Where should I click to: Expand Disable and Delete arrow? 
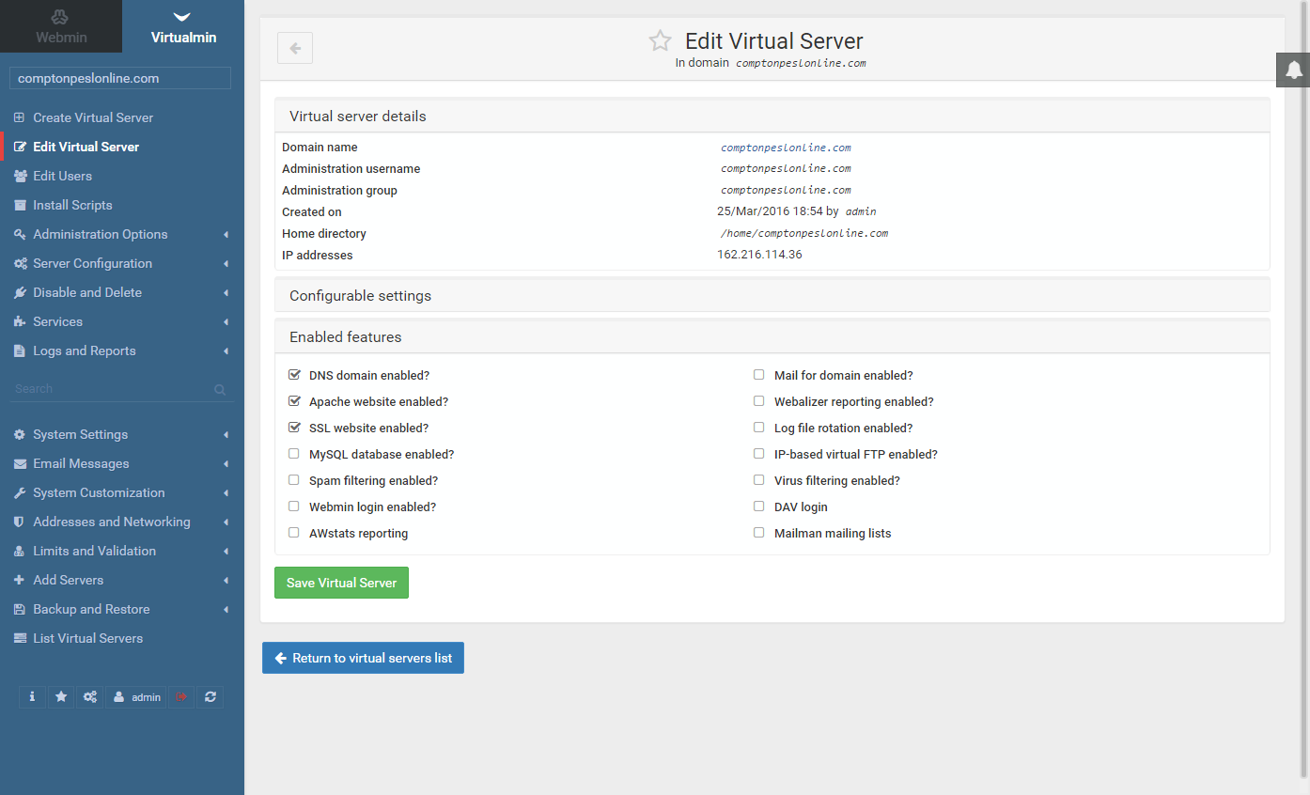coord(226,293)
